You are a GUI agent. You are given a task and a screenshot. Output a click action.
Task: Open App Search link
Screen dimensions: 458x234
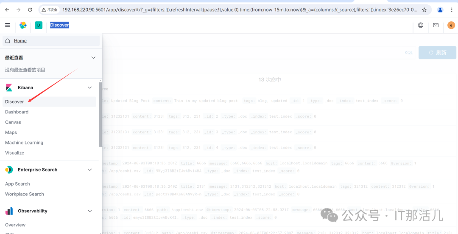click(x=17, y=184)
